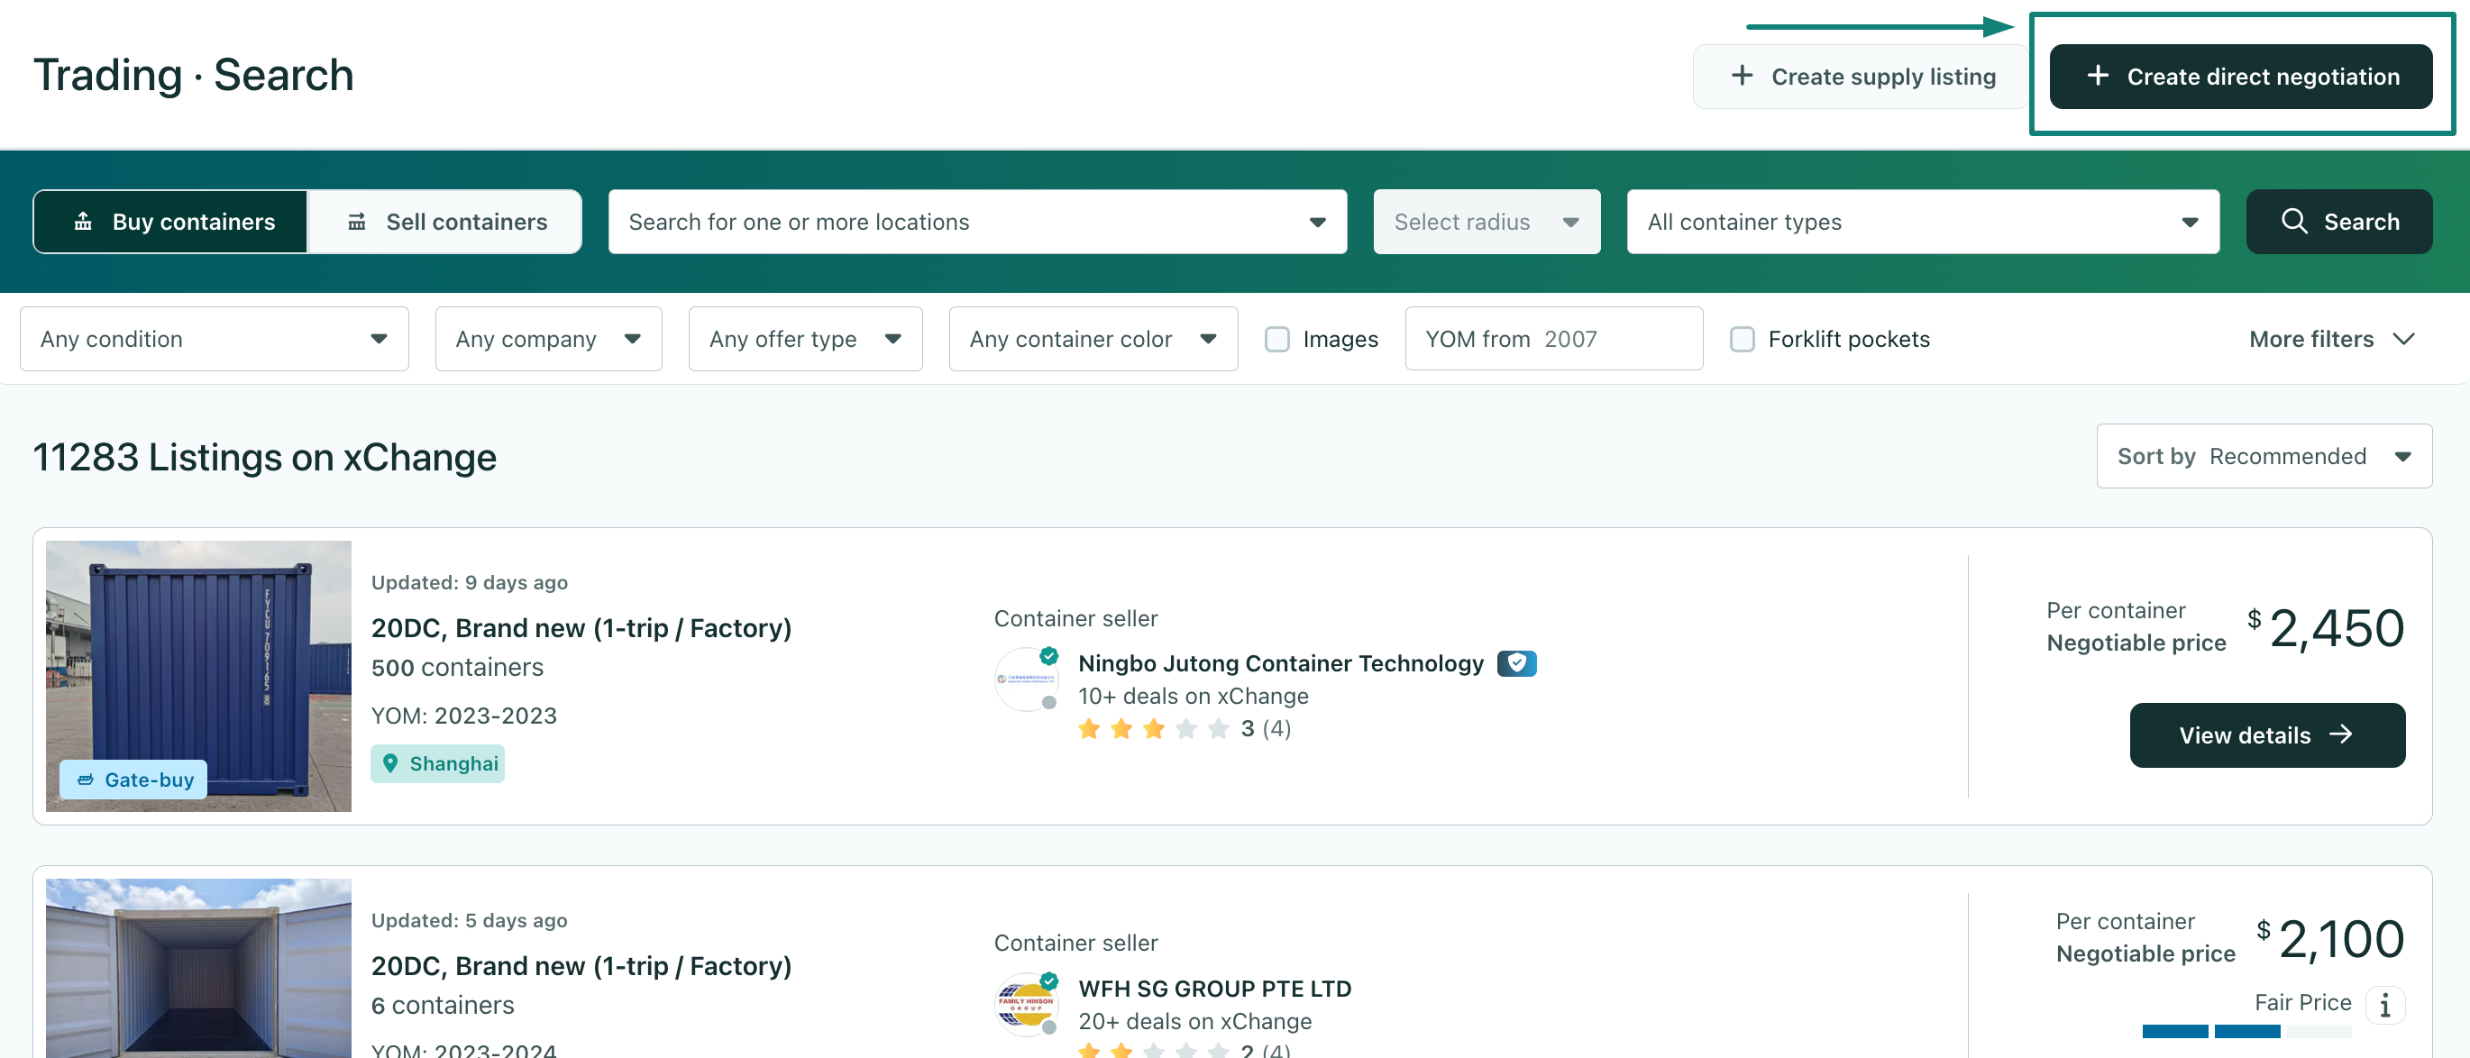The height and width of the screenshot is (1058, 2470).
Task: Click the Sell containers icon
Action: (357, 222)
